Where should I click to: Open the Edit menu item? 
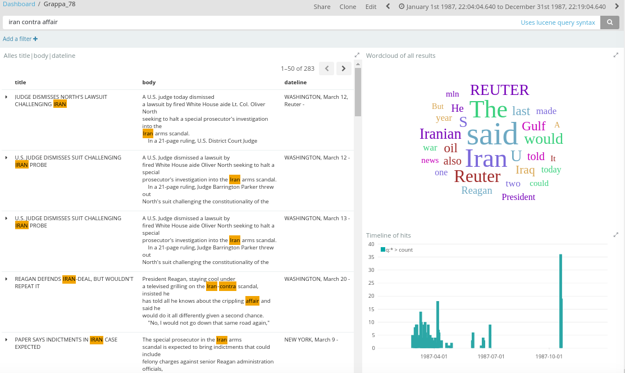[371, 7]
